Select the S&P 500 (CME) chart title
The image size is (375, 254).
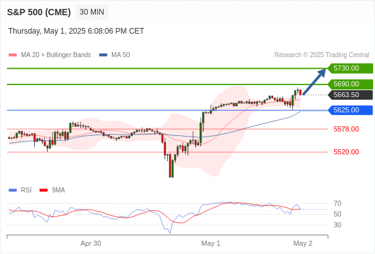click(x=39, y=12)
